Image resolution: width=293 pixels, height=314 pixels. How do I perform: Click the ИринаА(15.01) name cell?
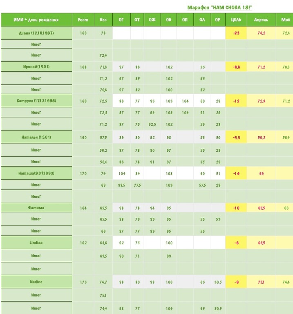tap(36, 67)
